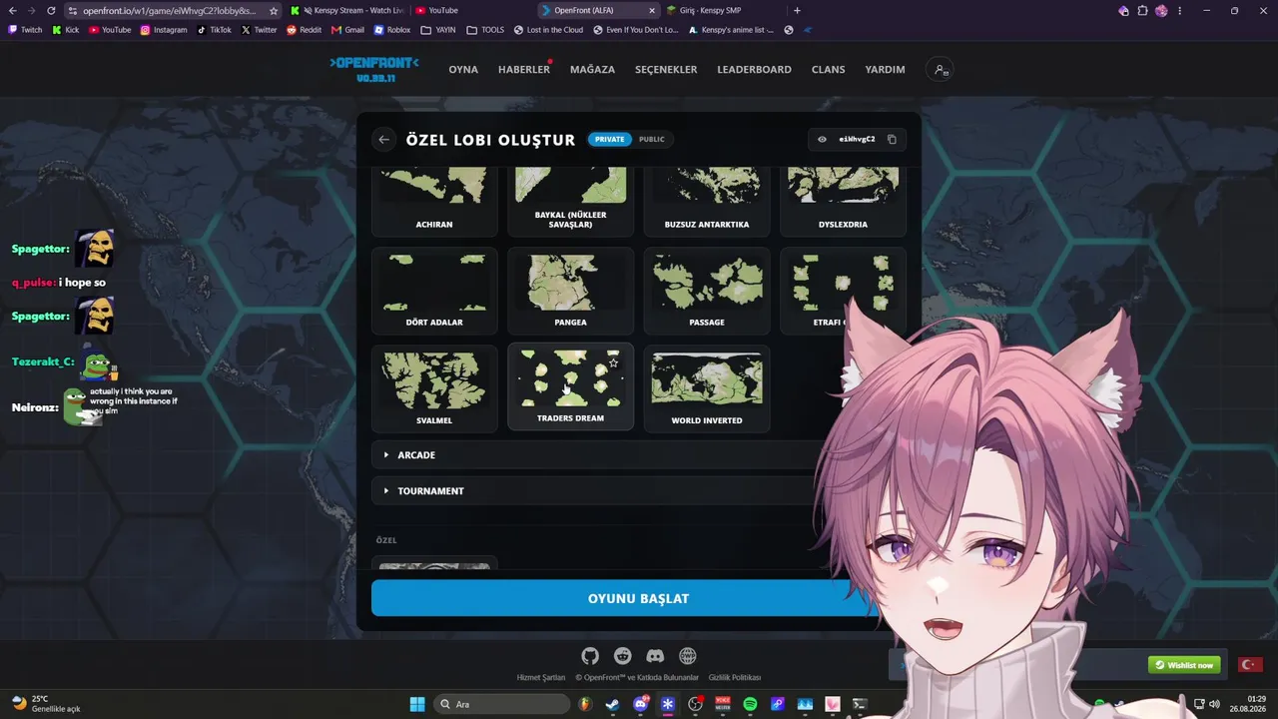Open Discord from the taskbar
The width and height of the screenshot is (1278, 719).
[640, 704]
